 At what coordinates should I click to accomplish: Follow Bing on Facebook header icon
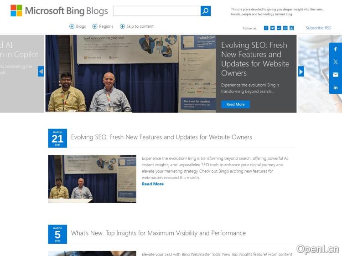click(266, 28)
